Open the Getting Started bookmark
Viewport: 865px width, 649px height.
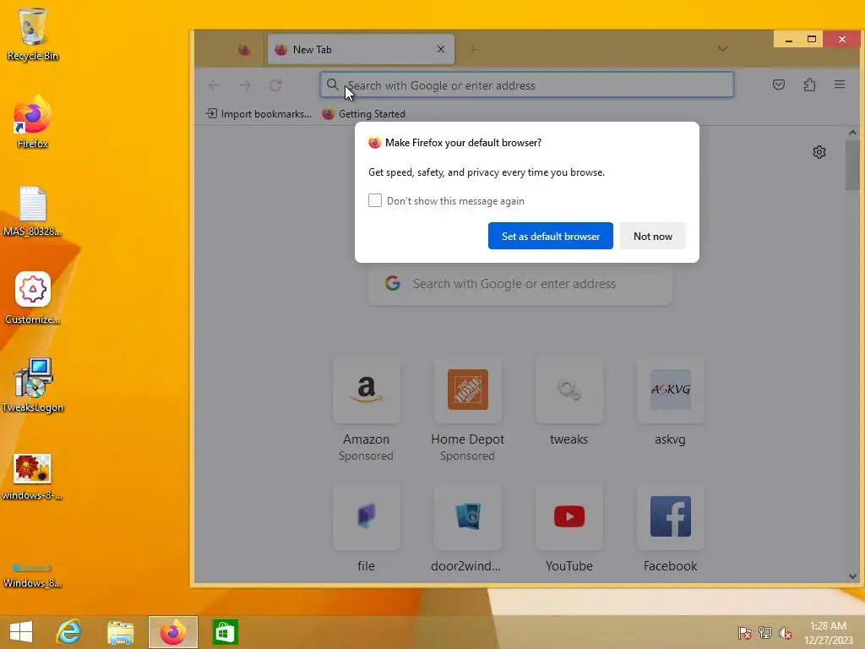click(x=363, y=114)
